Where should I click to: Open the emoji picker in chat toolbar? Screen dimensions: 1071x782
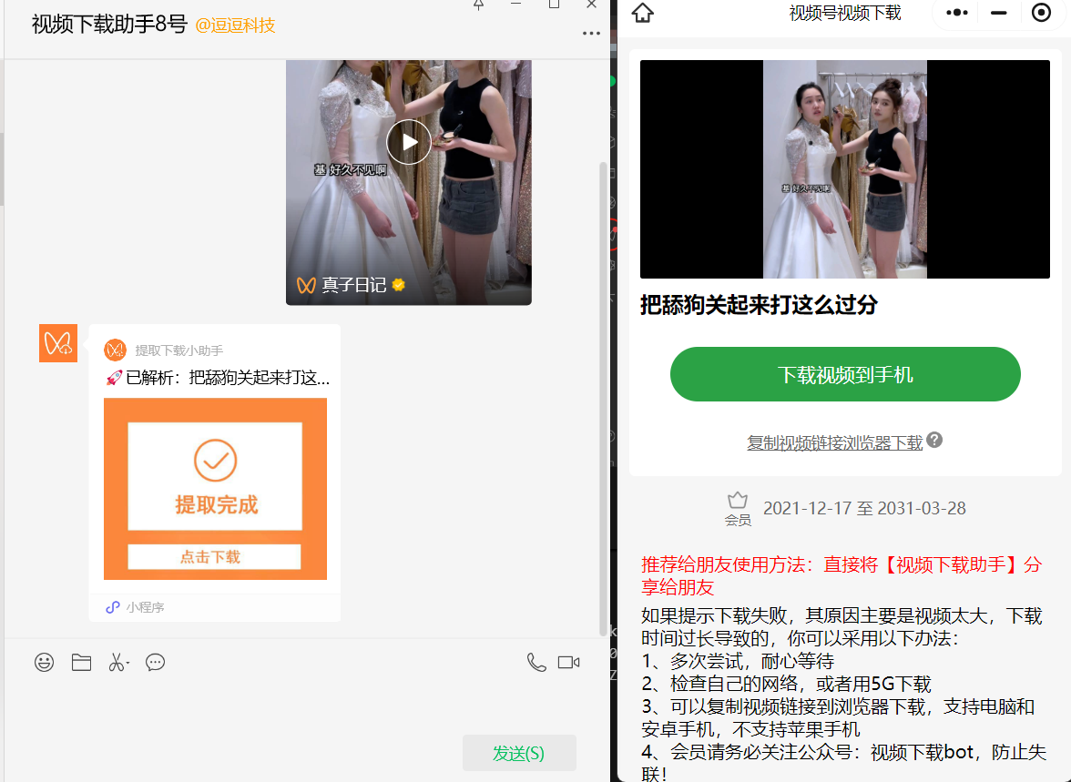pyautogui.click(x=45, y=663)
